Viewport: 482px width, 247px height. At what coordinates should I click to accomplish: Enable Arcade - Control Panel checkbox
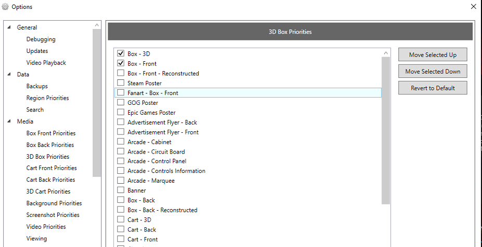point(121,161)
